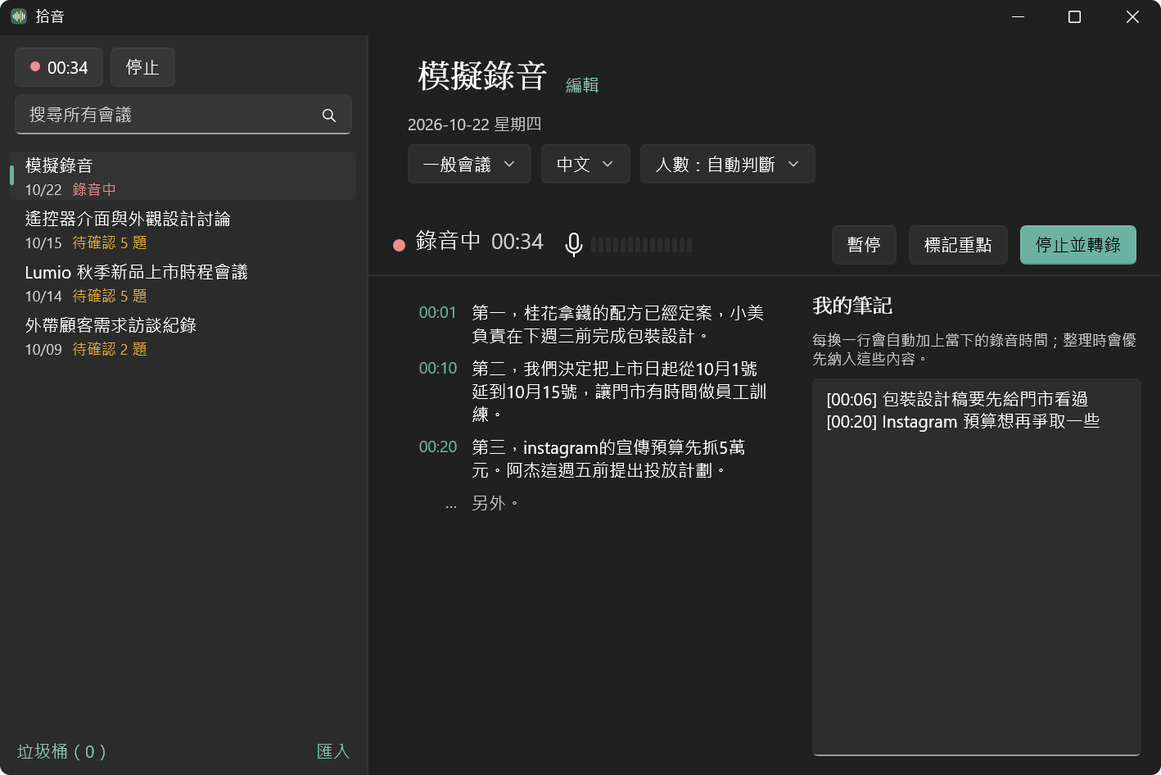
Task: Click the date 2026-10-22 星期四
Action: pos(475,125)
